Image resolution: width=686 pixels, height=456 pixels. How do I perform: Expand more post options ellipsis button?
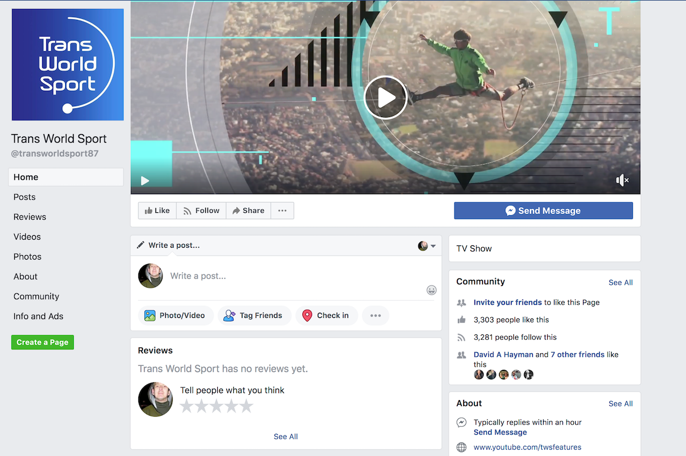pyautogui.click(x=376, y=316)
